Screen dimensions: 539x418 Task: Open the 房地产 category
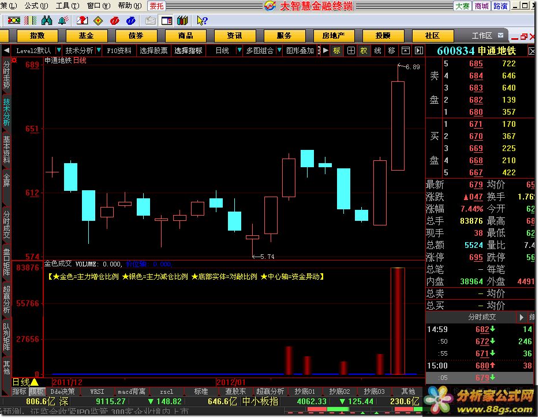[334, 36]
